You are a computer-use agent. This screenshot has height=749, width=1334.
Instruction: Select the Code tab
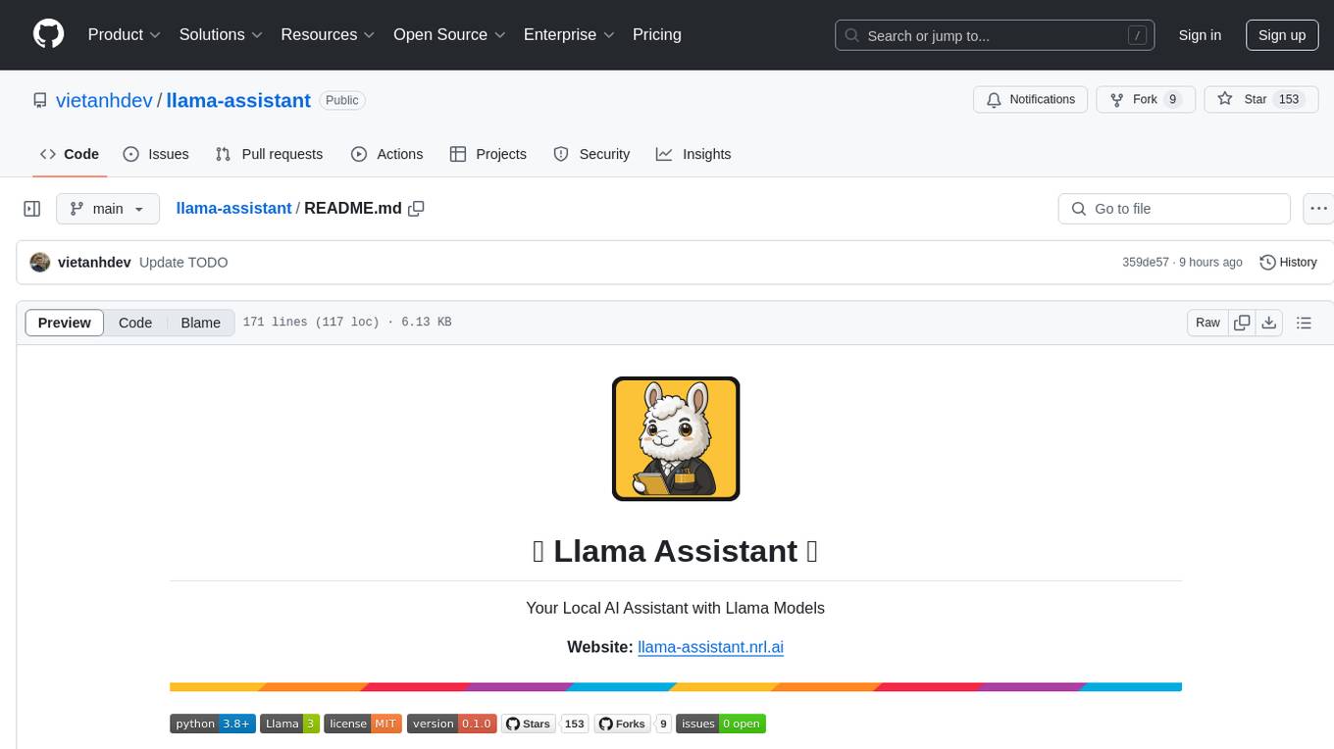[x=70, y=154]
